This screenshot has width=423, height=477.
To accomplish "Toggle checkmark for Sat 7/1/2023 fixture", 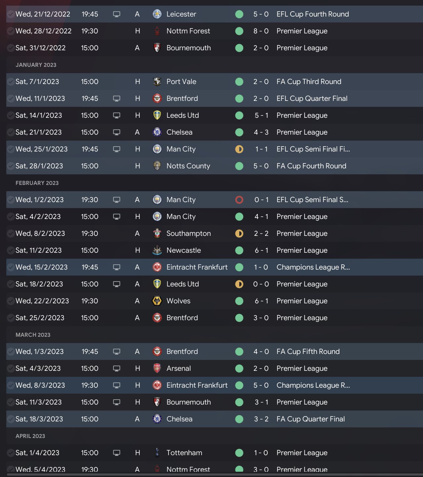I will point(11,82).
